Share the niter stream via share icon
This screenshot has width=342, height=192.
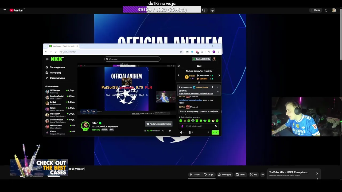163,131
